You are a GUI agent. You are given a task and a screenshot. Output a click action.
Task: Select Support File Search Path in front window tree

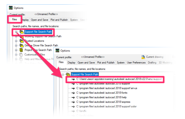(x=85, y=74)
